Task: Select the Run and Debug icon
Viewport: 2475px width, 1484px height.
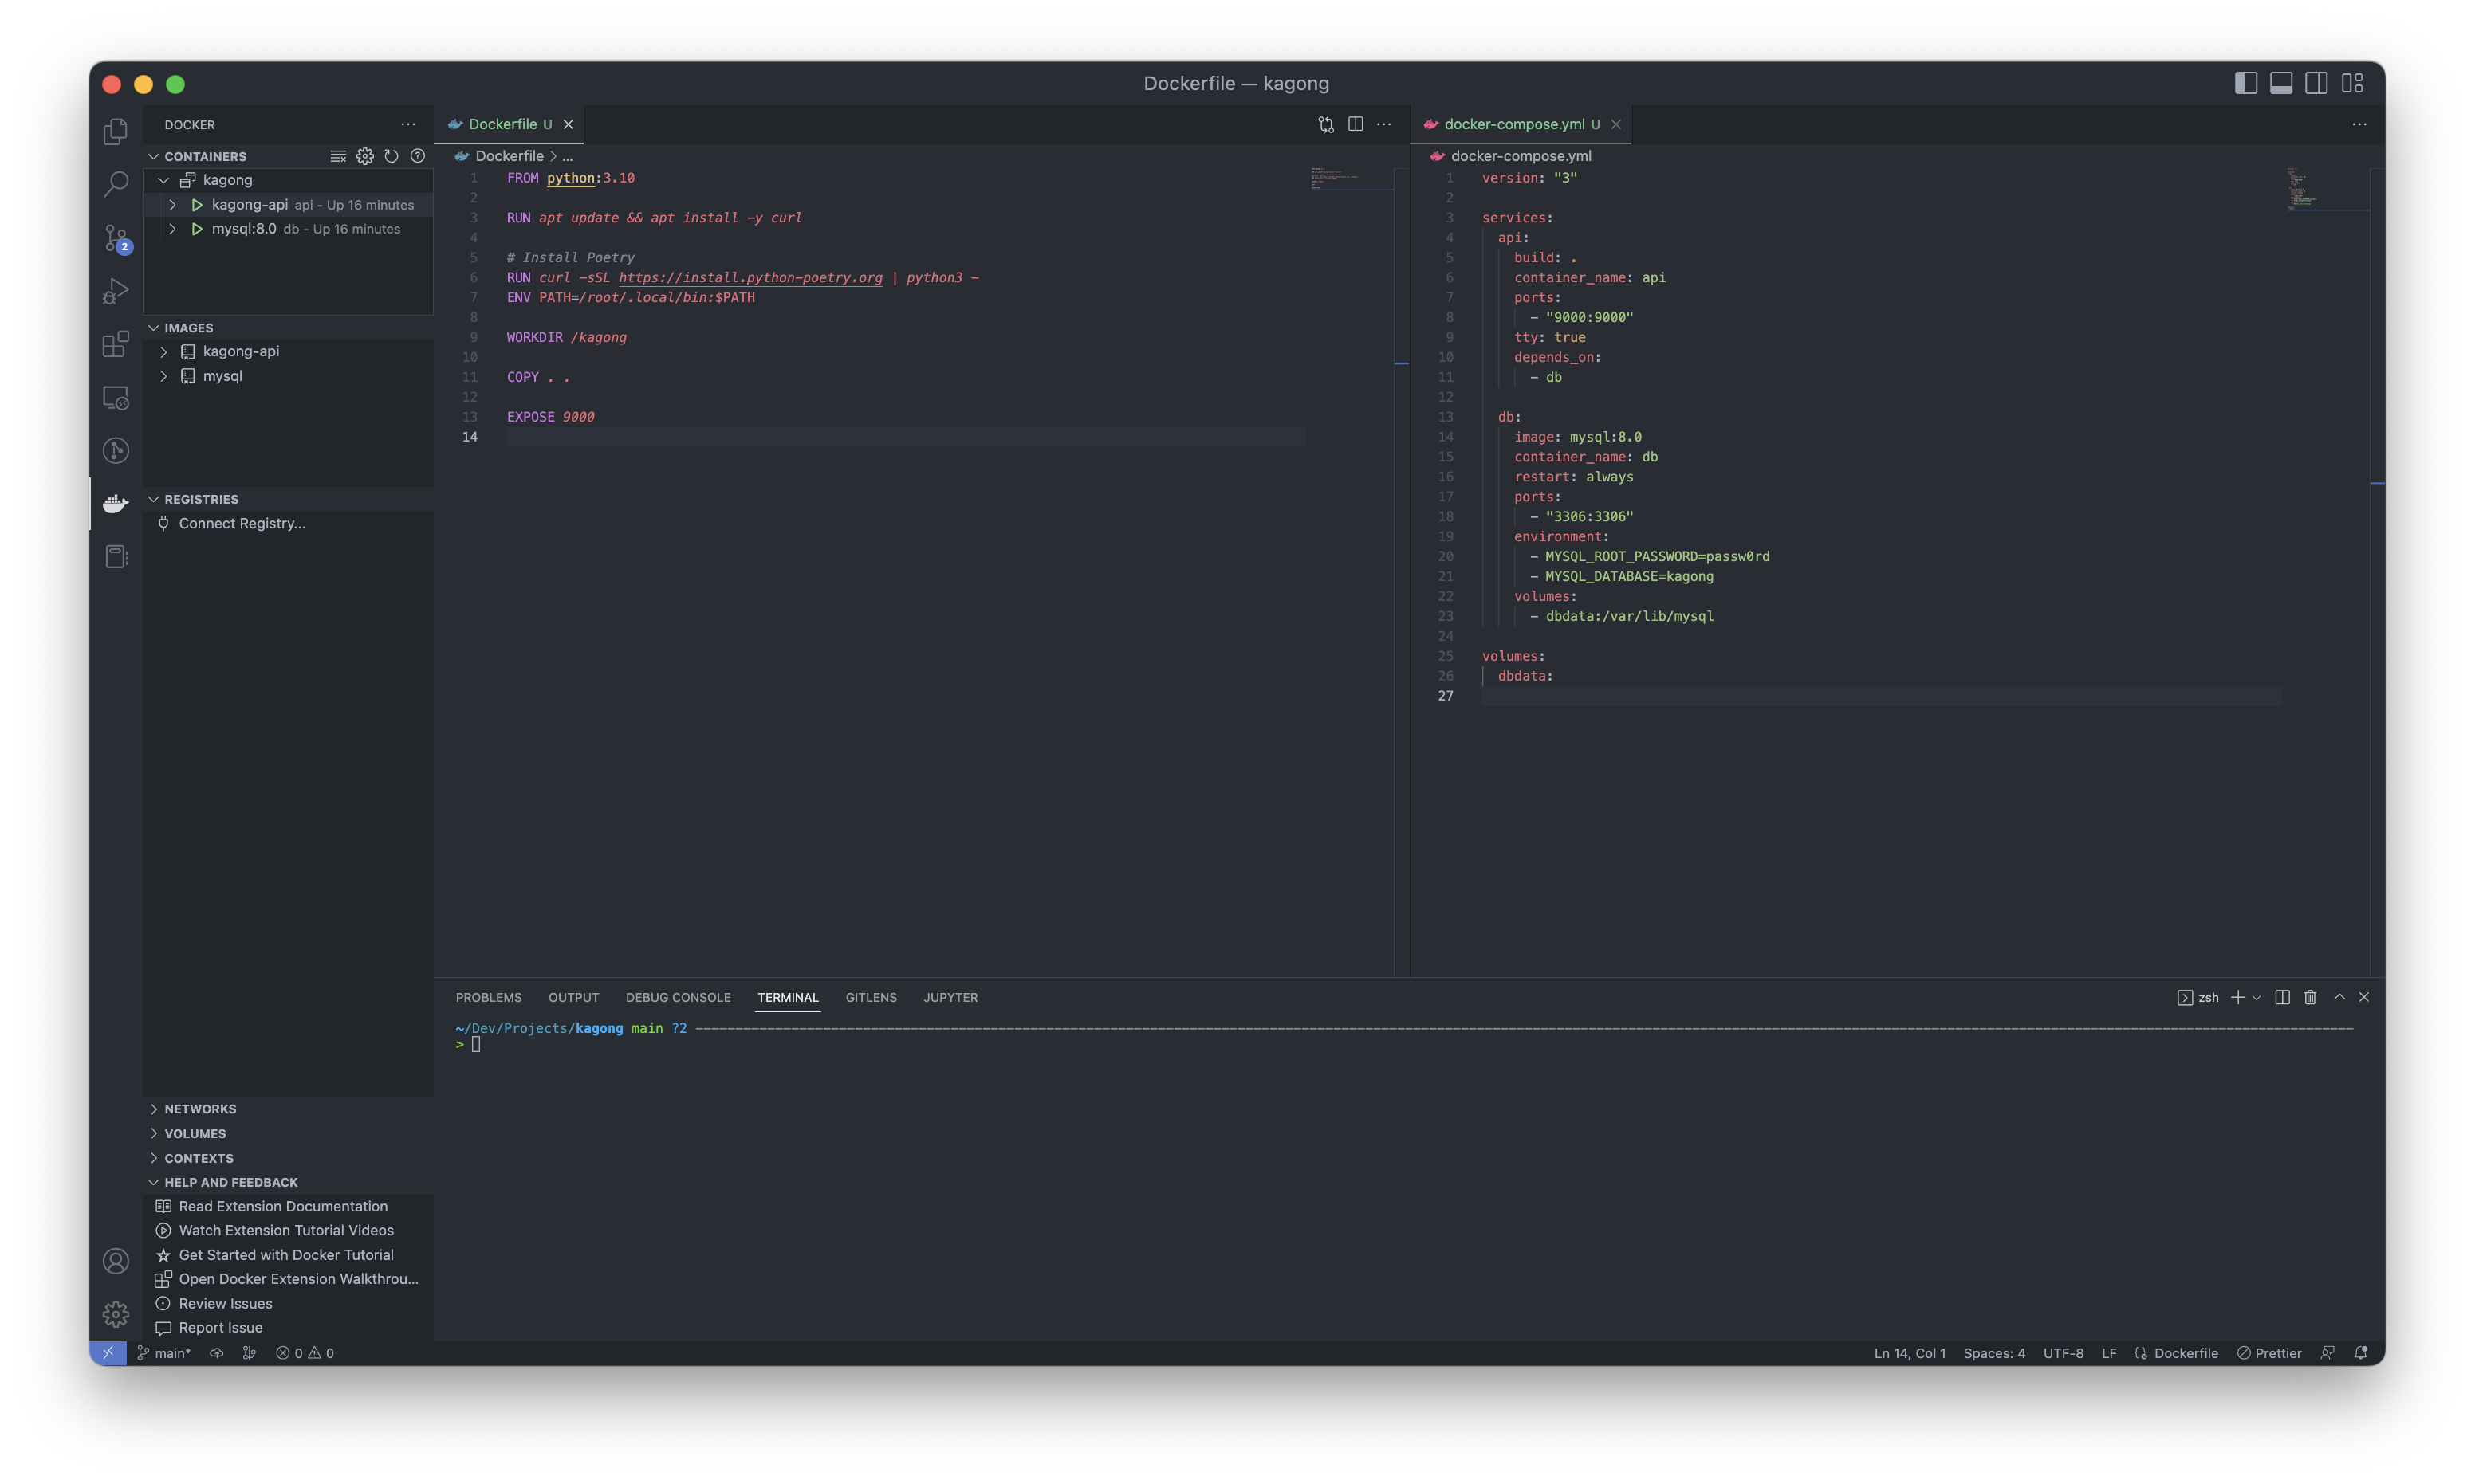Action: click(x=115, y=291)
